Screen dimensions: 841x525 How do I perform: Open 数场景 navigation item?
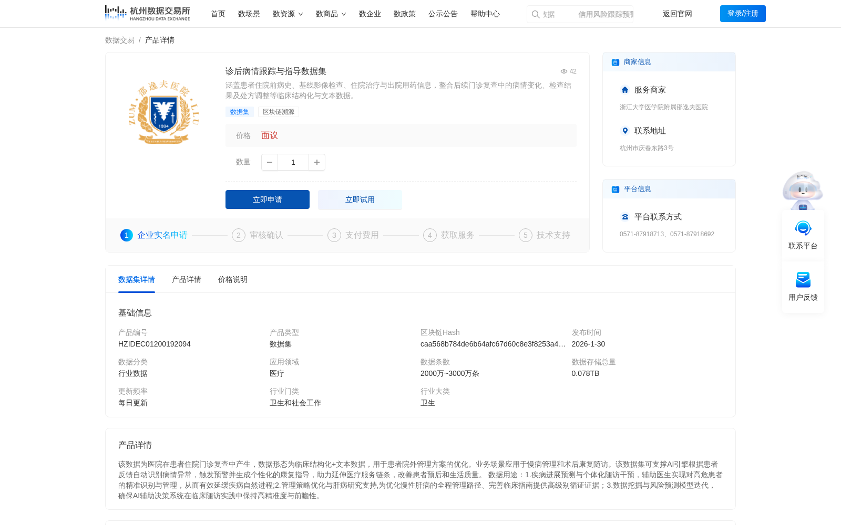tap(249, 14)
